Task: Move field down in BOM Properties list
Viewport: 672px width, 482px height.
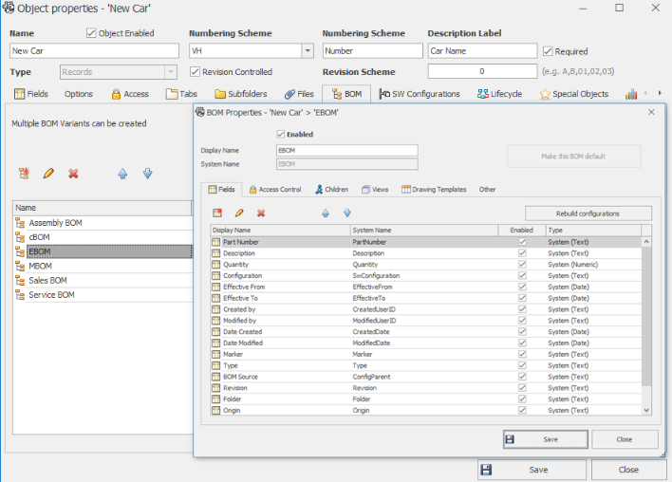Action: tap(346, 213)
